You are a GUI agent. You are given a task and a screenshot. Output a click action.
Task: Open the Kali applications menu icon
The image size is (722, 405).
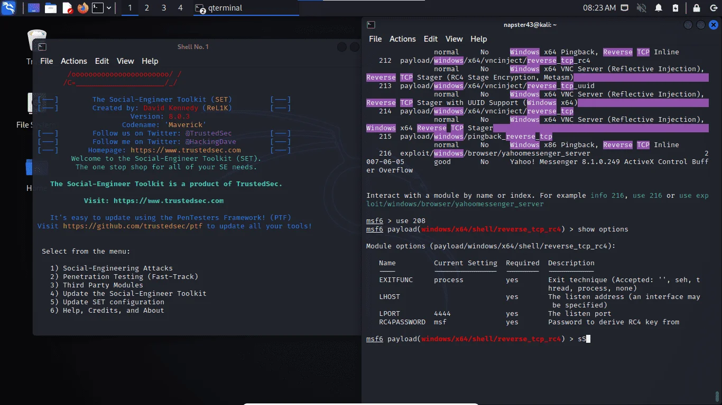[8, 8]
